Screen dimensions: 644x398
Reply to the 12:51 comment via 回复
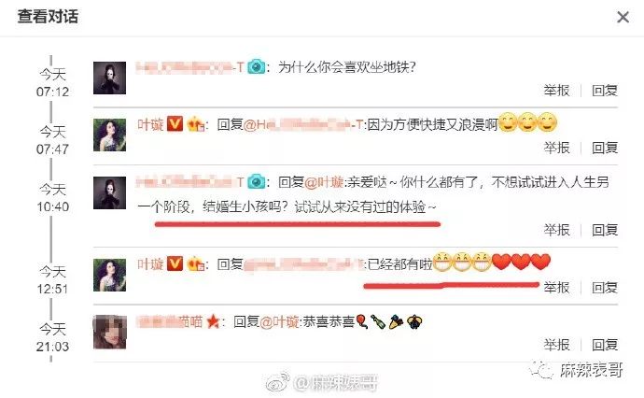[605, 287]
